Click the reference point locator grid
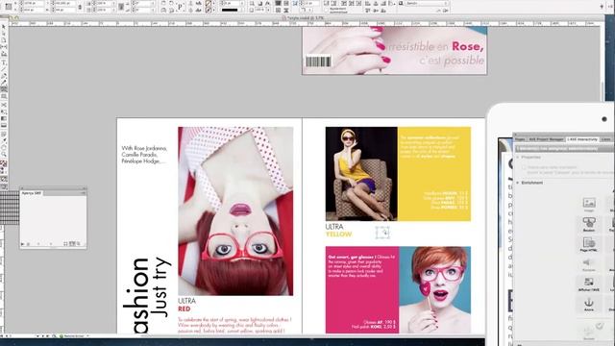This screenshot has height=346, width=615. tap(9, 7)
